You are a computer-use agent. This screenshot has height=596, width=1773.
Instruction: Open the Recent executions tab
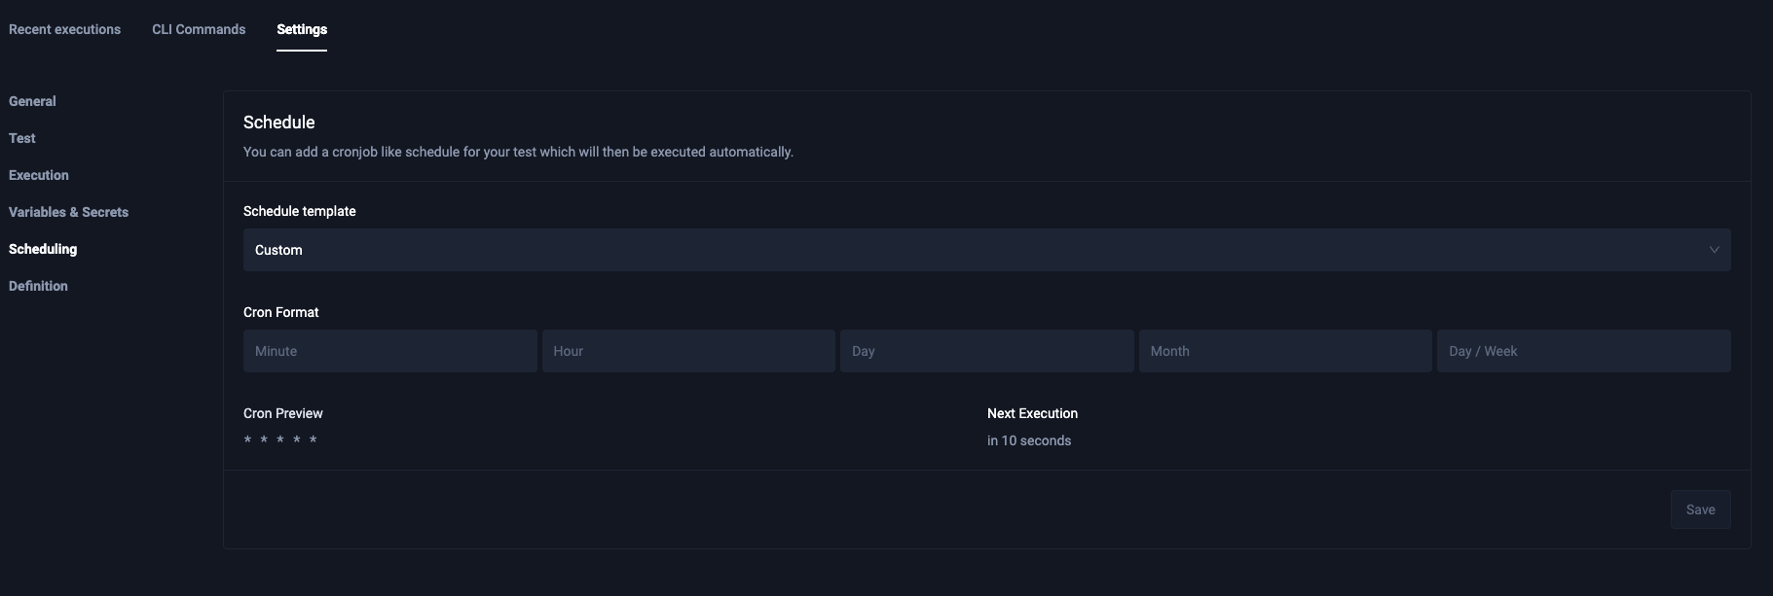tap(64, 29)
